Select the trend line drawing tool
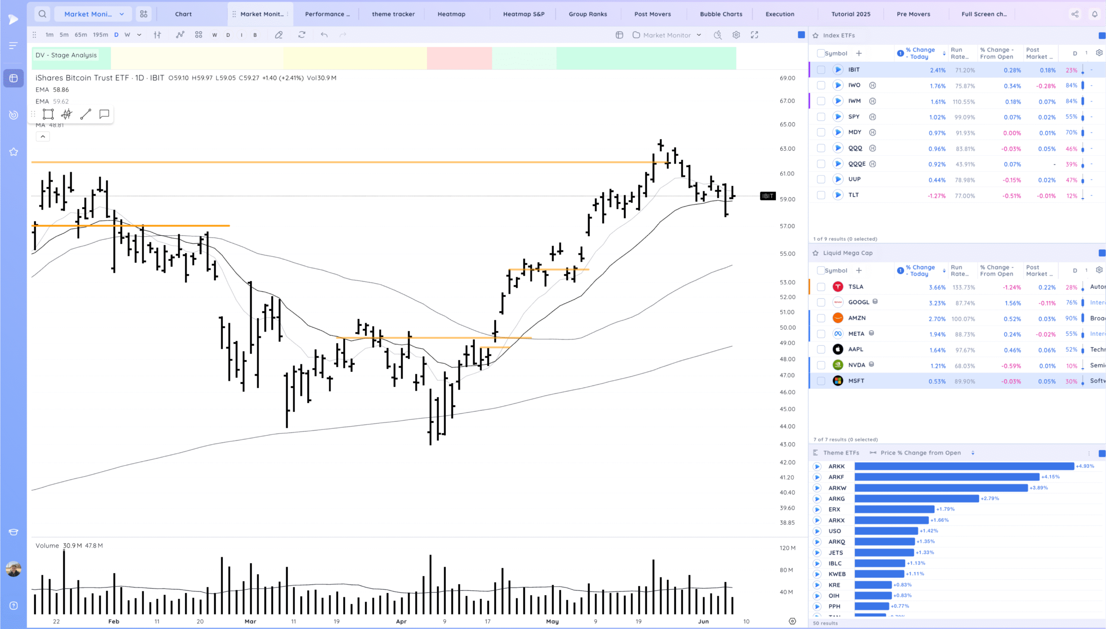The width and height of the screenshot is (1106, 629). point(86,114)
